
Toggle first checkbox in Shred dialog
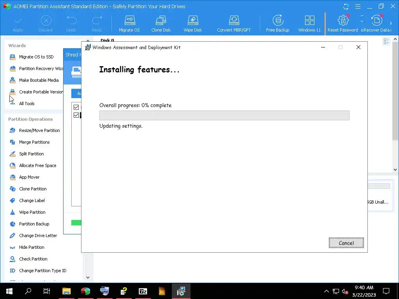tap(76, 107)
